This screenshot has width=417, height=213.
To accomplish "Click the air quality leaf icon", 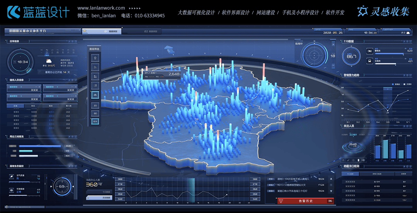I will 12,178.
